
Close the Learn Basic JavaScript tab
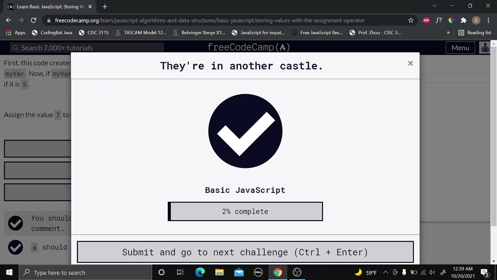click(90, 7)
